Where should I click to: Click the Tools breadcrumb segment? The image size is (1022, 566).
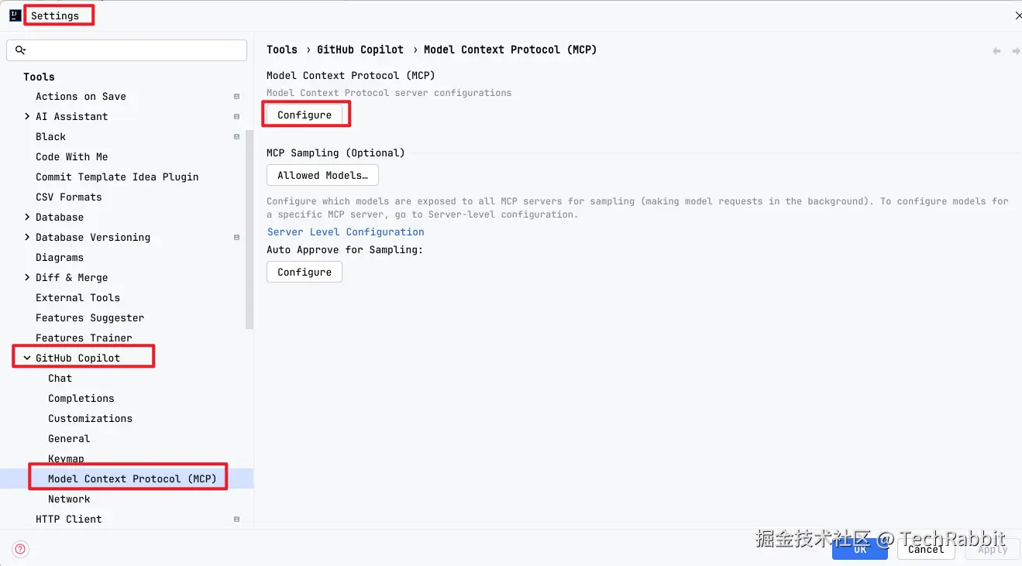pyautogui.click(x=282, y=50)
